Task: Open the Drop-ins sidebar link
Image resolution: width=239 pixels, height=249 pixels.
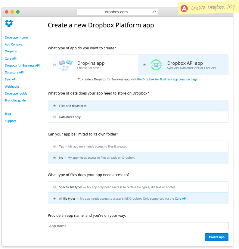Action: click(x=11, y=51)
